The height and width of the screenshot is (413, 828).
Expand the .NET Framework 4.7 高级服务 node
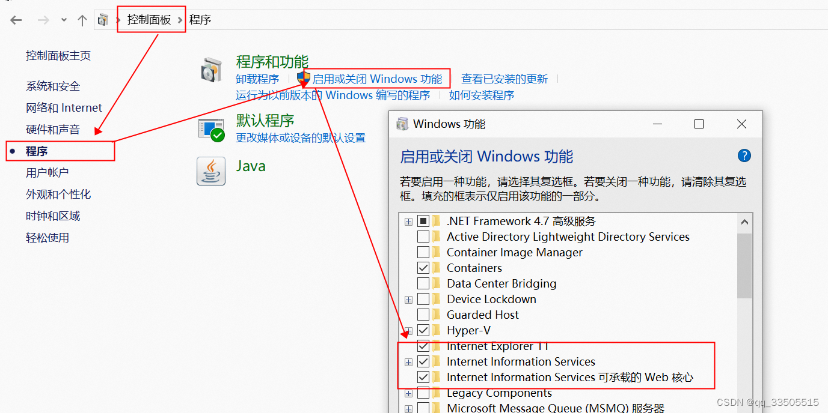408,221
